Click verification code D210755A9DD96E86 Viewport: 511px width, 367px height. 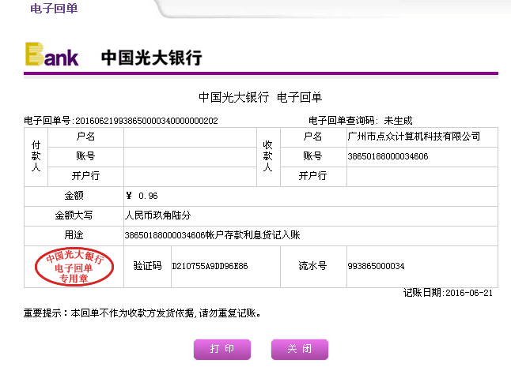210,266
